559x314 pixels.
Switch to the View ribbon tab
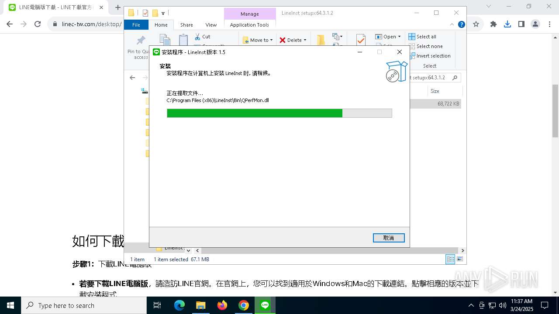[211, 25]
